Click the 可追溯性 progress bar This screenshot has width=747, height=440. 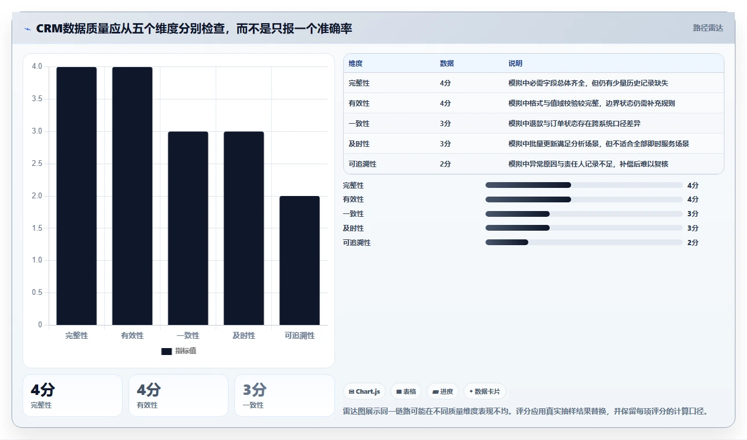[x=584, y=242]
